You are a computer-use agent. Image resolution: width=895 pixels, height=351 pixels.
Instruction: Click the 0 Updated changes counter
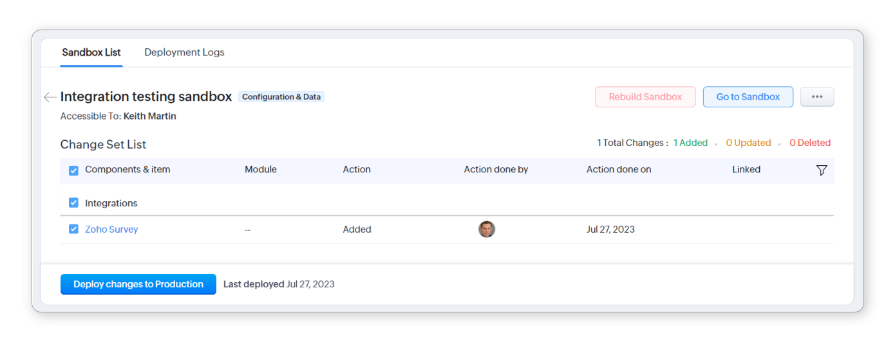click(x=748, y=143)
